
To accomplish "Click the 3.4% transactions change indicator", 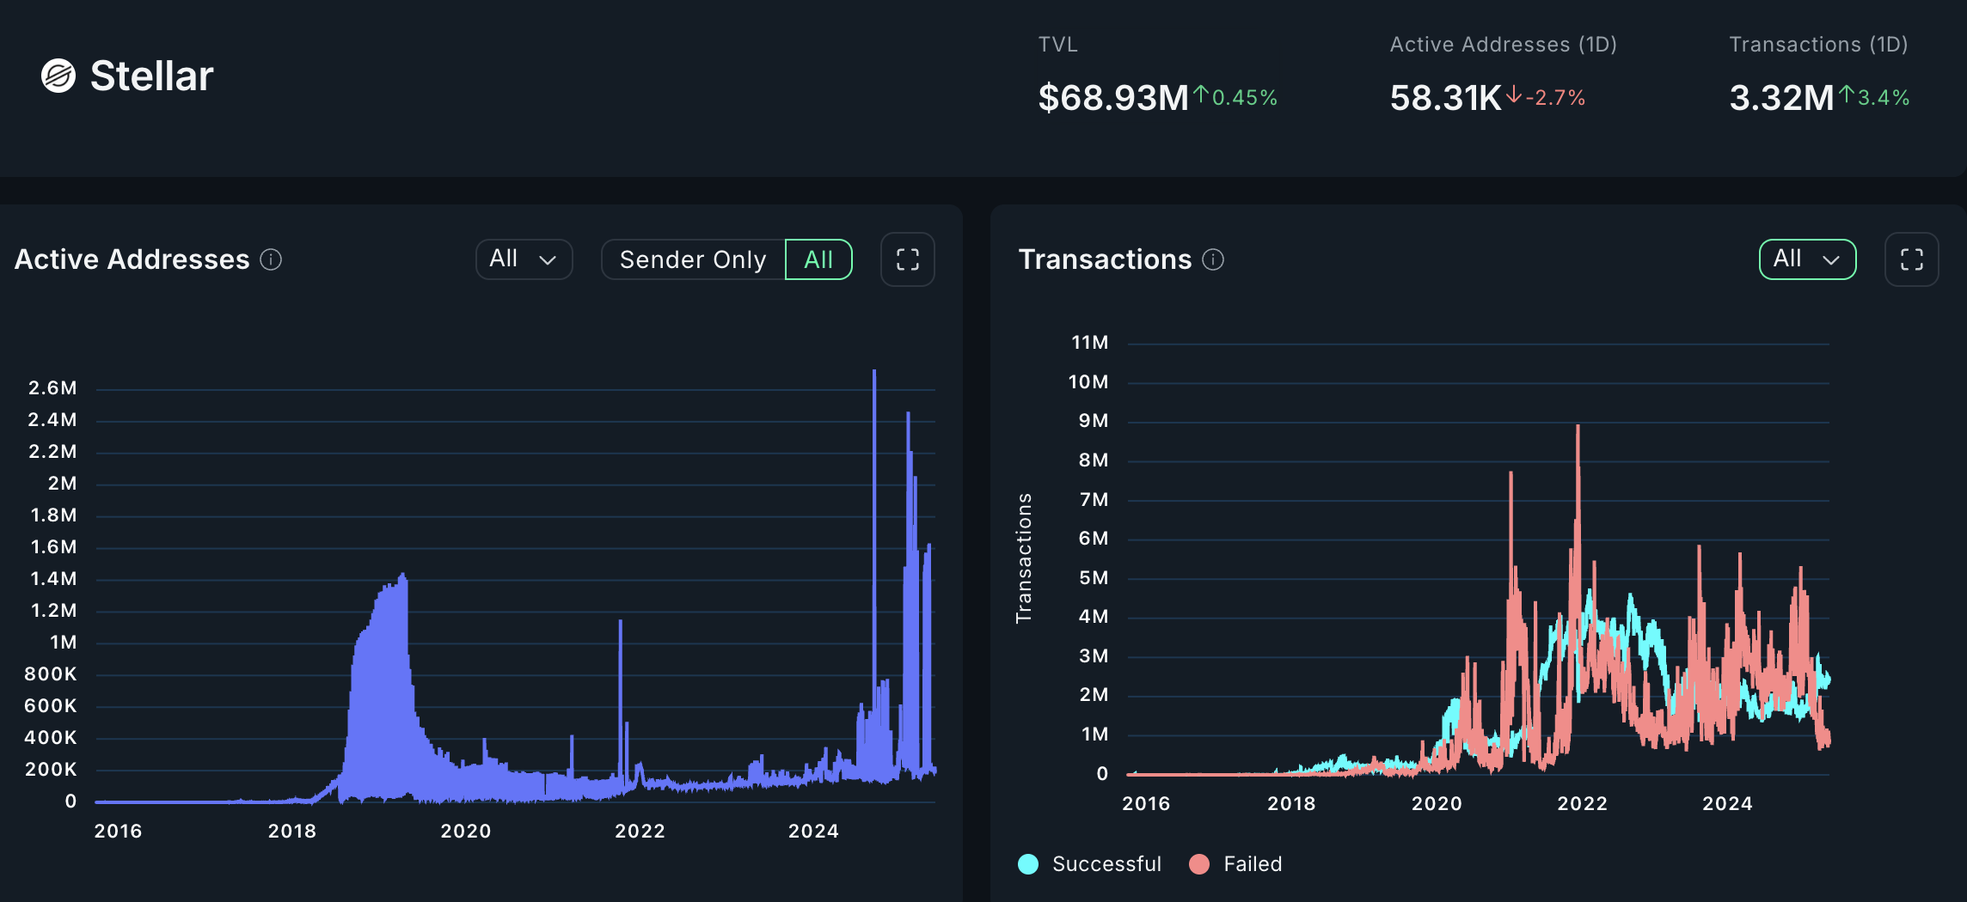I will [1874, 97].
